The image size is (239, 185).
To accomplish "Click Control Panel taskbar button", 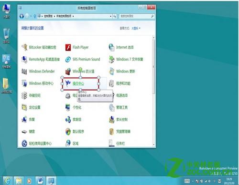I will [51, 181].
